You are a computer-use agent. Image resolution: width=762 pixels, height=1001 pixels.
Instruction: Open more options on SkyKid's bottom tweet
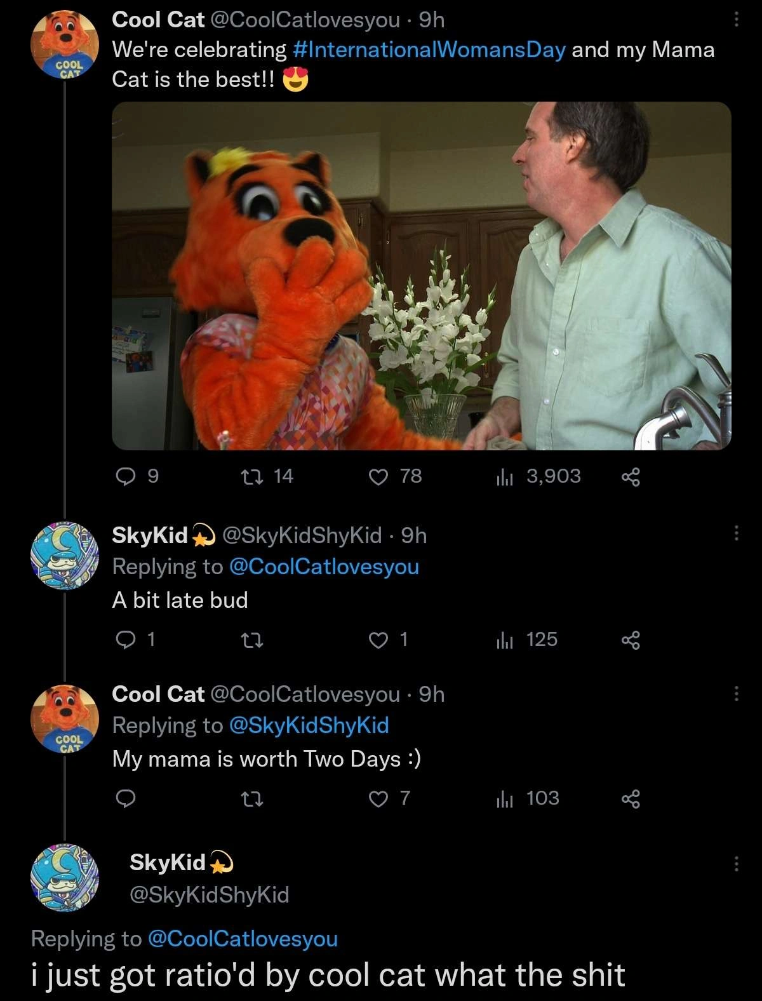click(736, 863)
